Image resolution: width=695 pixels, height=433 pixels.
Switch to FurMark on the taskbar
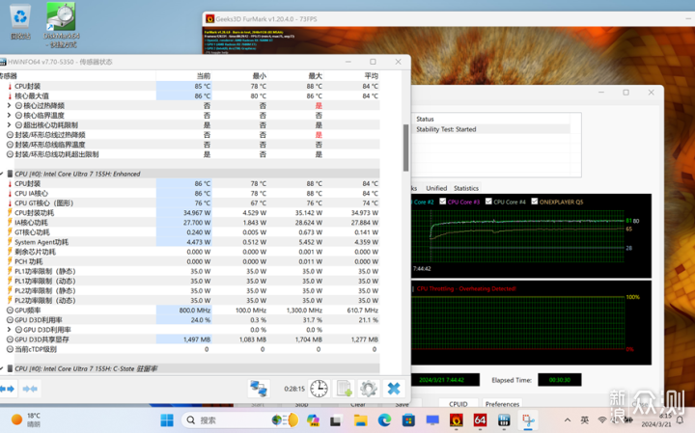tap(456, 420)
